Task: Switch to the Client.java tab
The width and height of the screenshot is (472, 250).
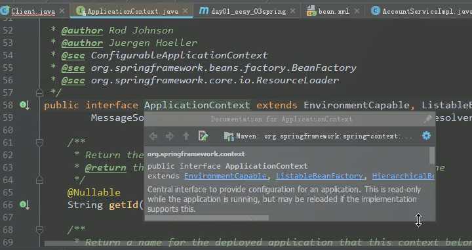Action: pyautogui.click(x=33, y=11)
